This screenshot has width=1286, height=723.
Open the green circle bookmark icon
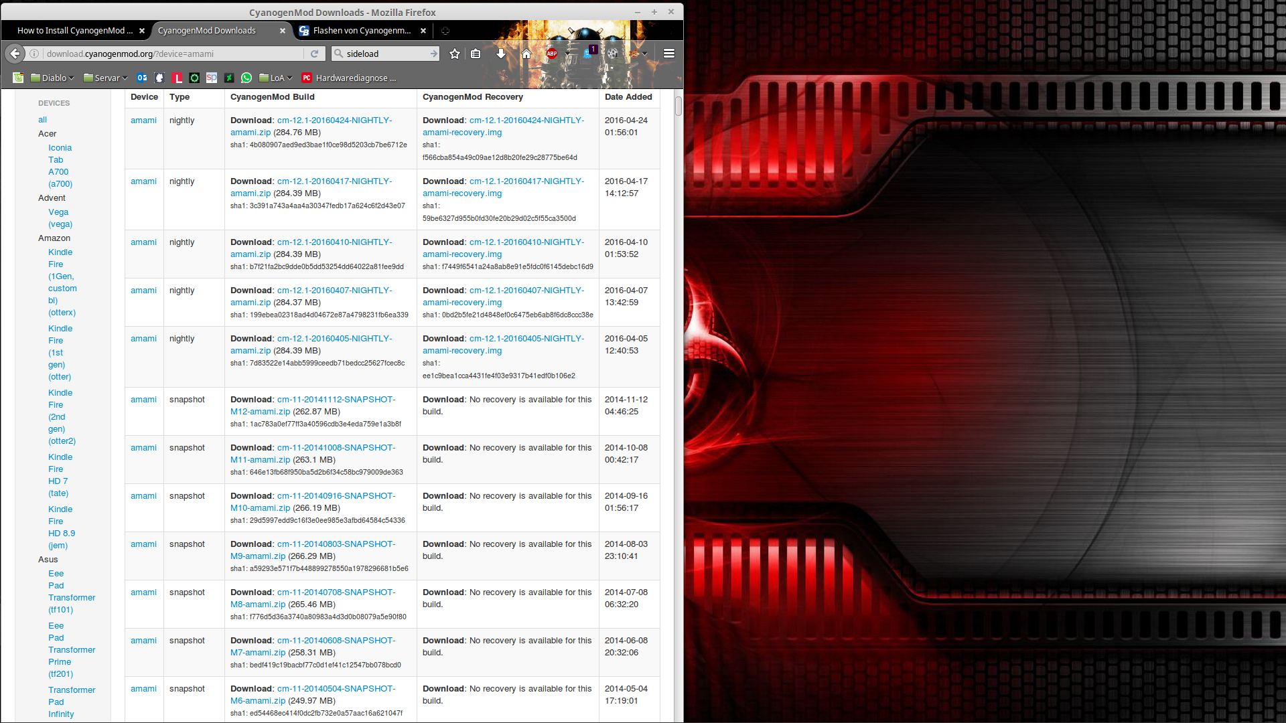click(x=194, y=78)
